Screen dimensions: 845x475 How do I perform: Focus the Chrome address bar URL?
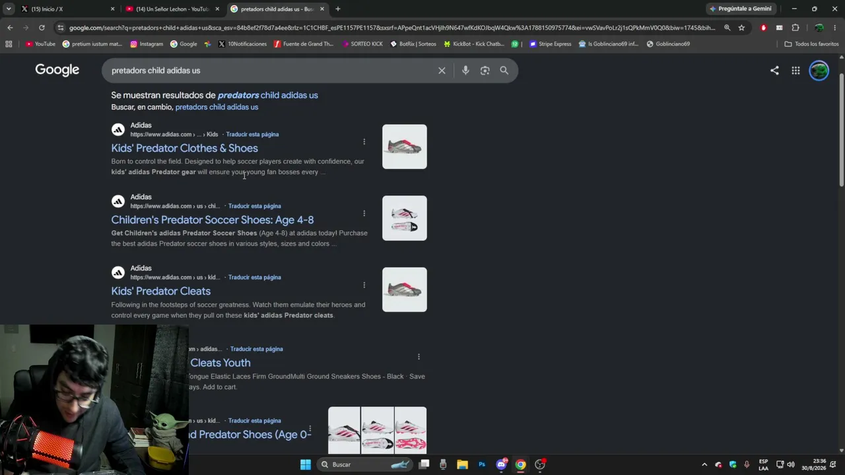pos(392,28)
